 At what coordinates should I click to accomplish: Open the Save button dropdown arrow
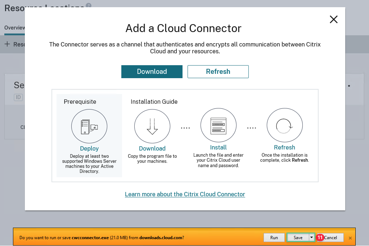click(311, 238)
